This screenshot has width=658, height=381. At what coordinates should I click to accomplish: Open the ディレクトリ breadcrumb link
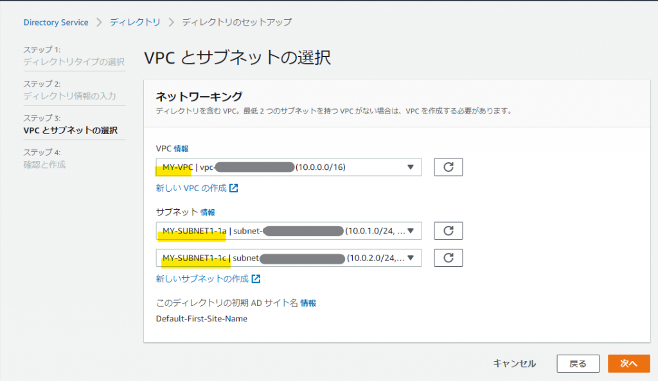[135, 22]
